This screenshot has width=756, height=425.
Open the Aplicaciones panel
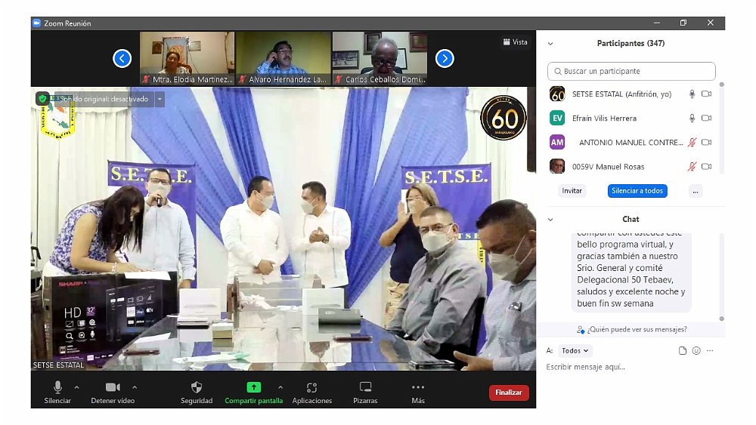click(311, 388)
